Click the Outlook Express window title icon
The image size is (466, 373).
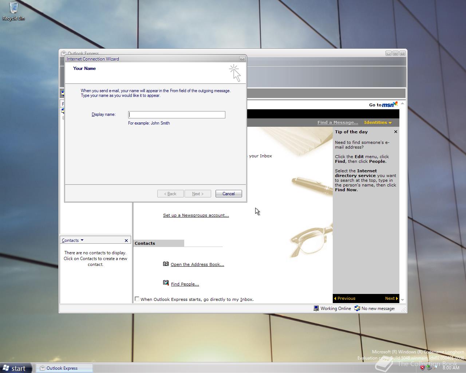click(x=63, y=53)
